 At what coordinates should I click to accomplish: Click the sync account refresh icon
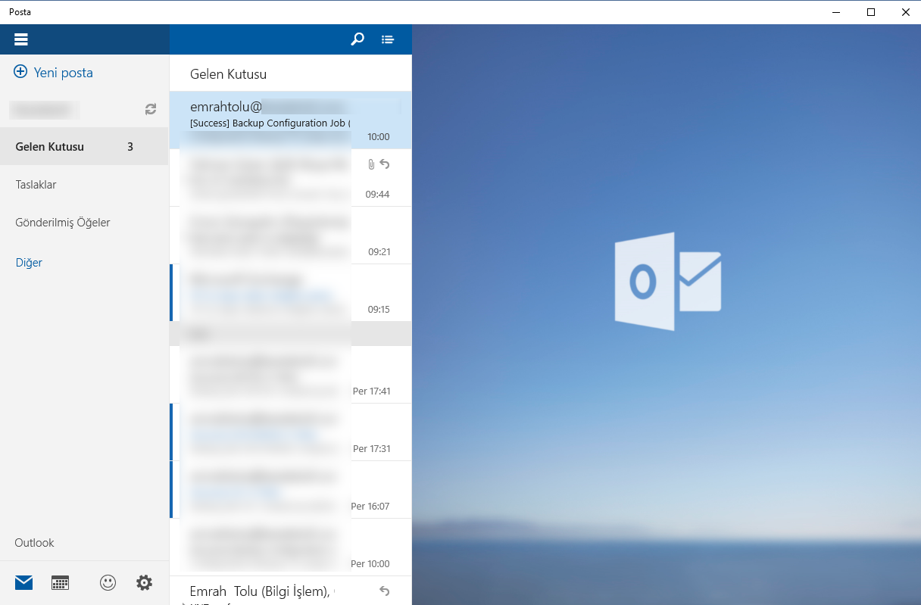click(x=151, y=110)
